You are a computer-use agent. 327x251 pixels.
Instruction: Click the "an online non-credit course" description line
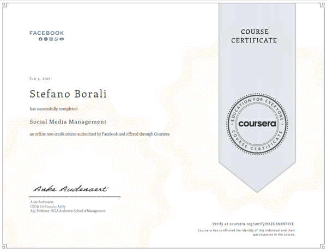tap(100, 134)
